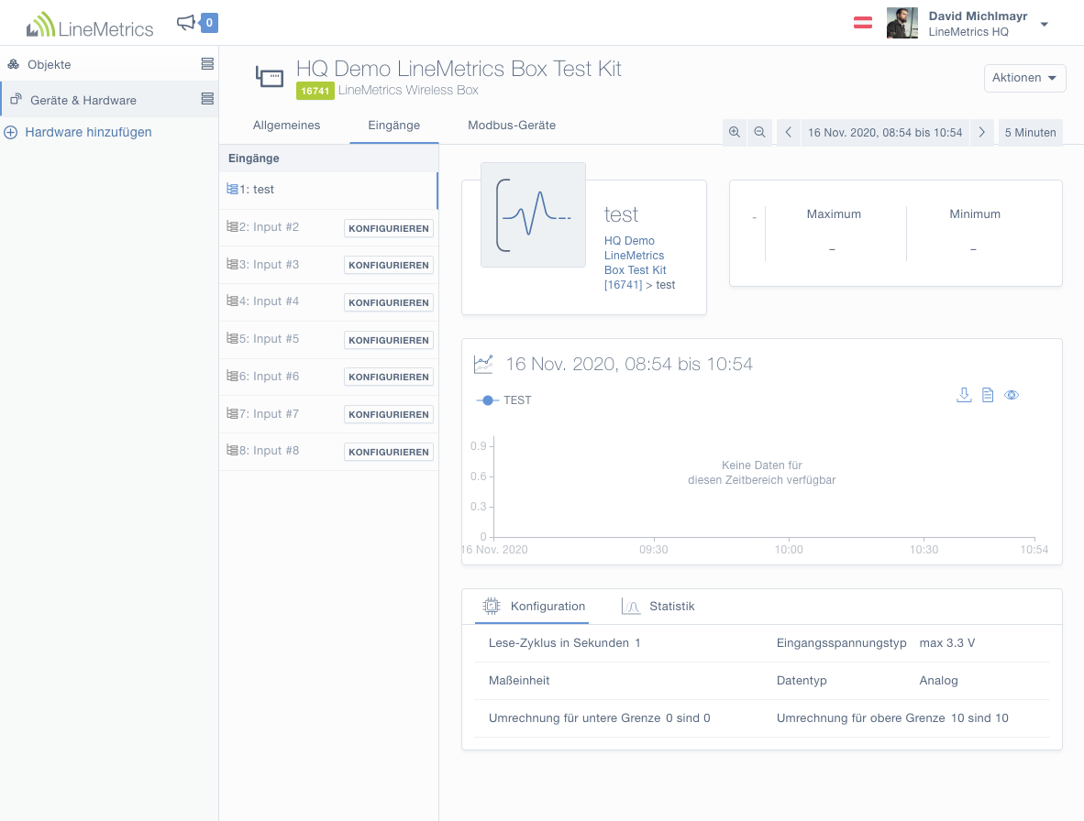The width and height of the screenshot is (1084, 821).
Task: Download the chart data
Action: click(x=964, y=395)
